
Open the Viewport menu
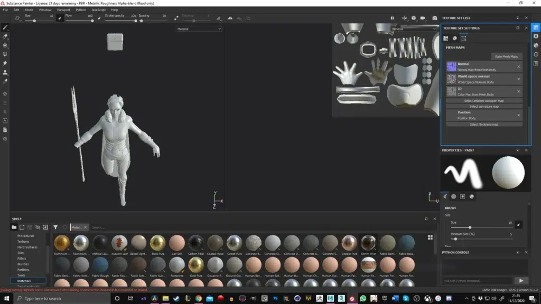point(63,9)
